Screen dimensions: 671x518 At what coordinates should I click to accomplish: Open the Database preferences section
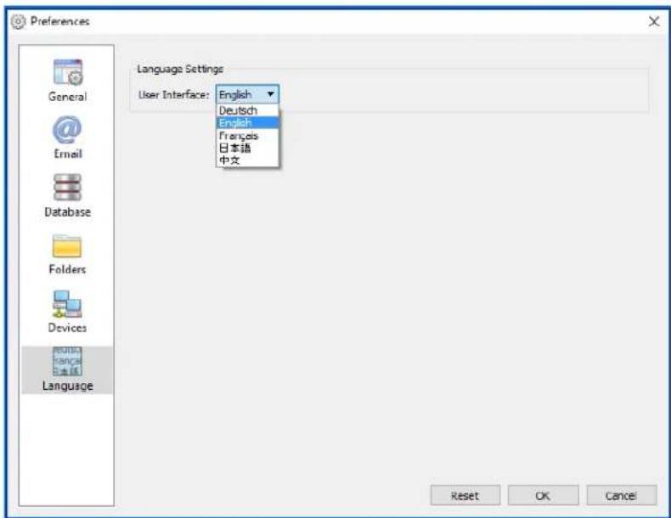[67, 195]
